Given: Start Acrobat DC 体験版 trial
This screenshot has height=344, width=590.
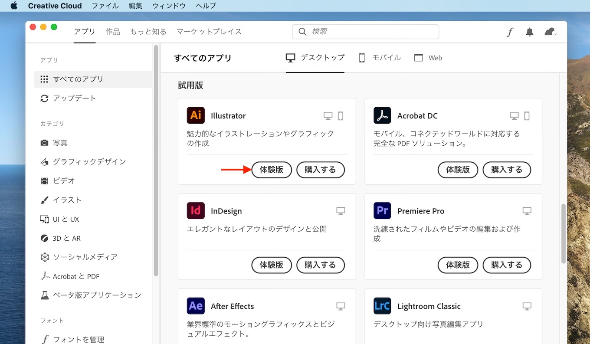Looking at the screenshot, I should [458, 170].
